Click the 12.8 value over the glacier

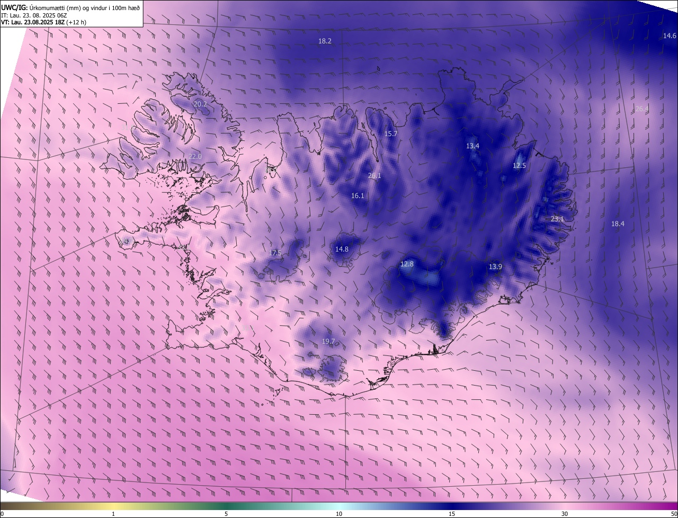point(407,264)
